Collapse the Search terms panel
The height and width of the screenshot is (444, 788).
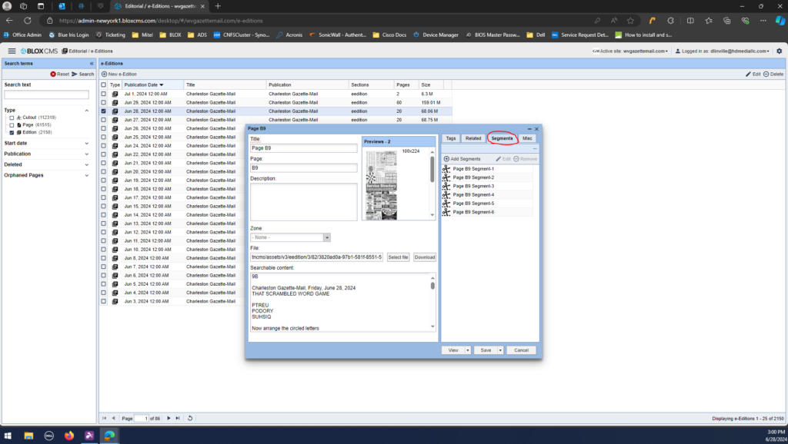(92, 63)
